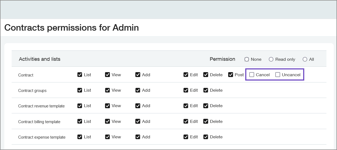Uncheck Post permission for Contract

(x=231, y=75)
